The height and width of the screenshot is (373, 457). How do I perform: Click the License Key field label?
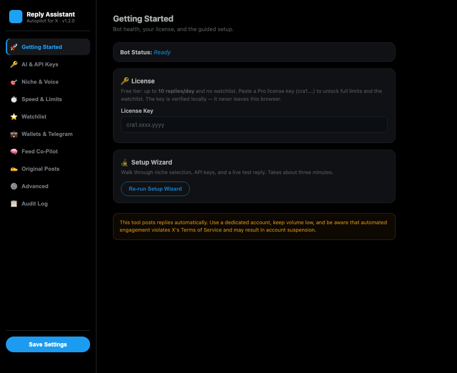(137, 111)
